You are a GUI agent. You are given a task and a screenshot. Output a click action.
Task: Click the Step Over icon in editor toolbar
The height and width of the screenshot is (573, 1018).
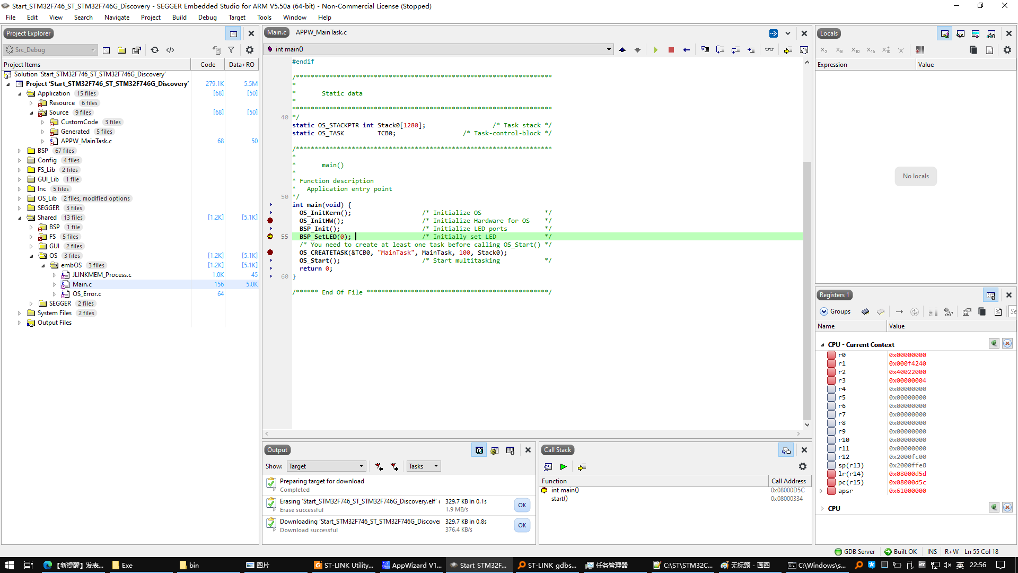720,50
